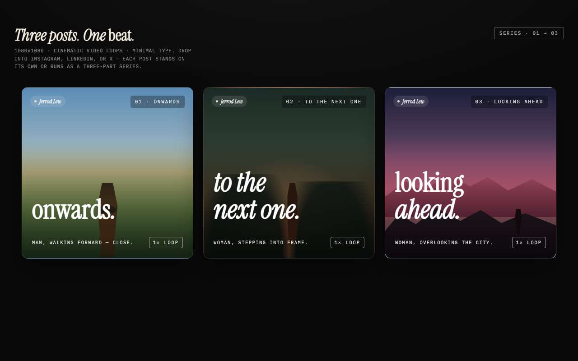Click the Jerrod Lew badge on the middle card

click(229, 102)
